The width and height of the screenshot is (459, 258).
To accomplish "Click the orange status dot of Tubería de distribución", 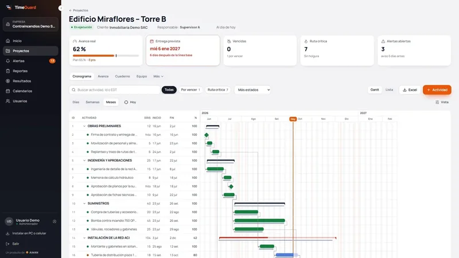I will click(88, 255).
